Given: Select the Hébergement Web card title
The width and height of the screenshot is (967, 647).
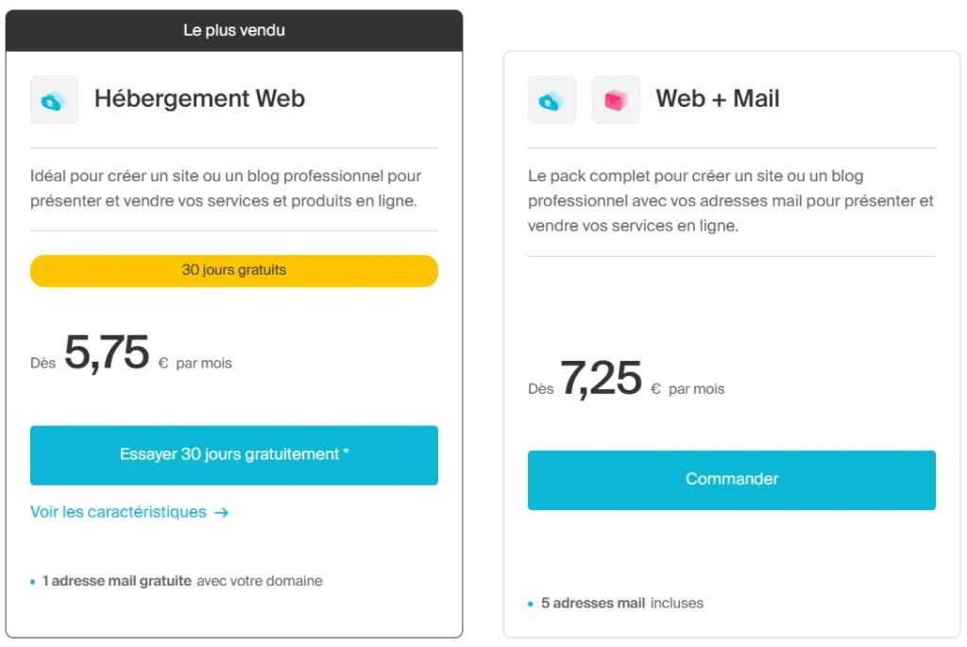Looking at the screenshot, I should coord(199,98).
